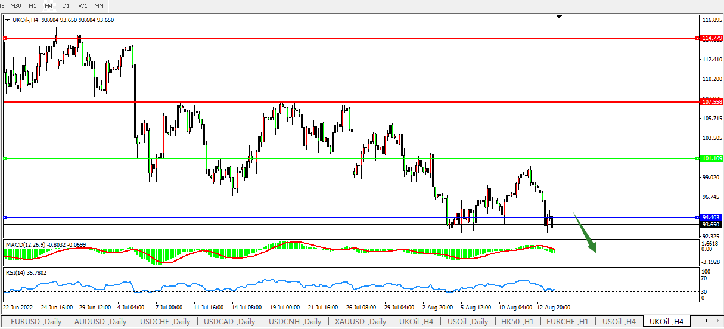Open the dropdown arrow beside chart title

(x=7, y=20)
